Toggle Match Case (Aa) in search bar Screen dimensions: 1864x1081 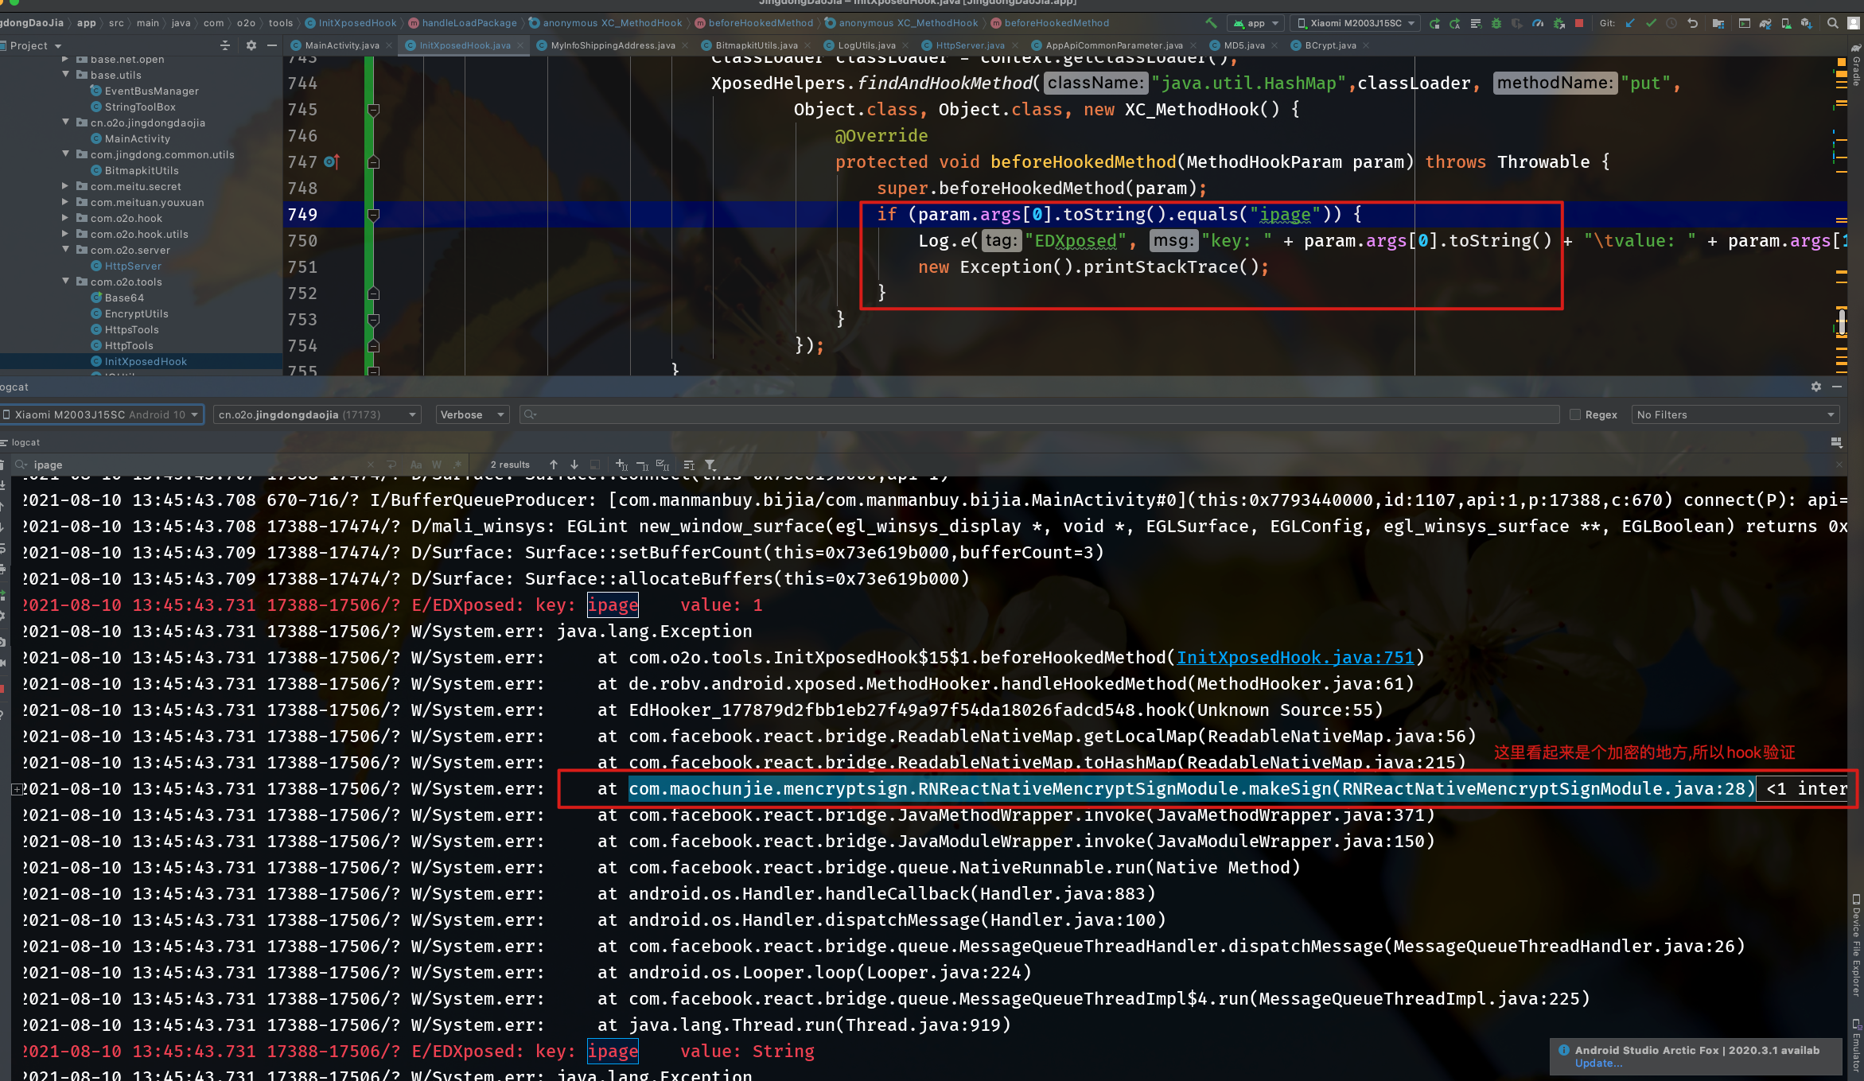pos(416,465)
